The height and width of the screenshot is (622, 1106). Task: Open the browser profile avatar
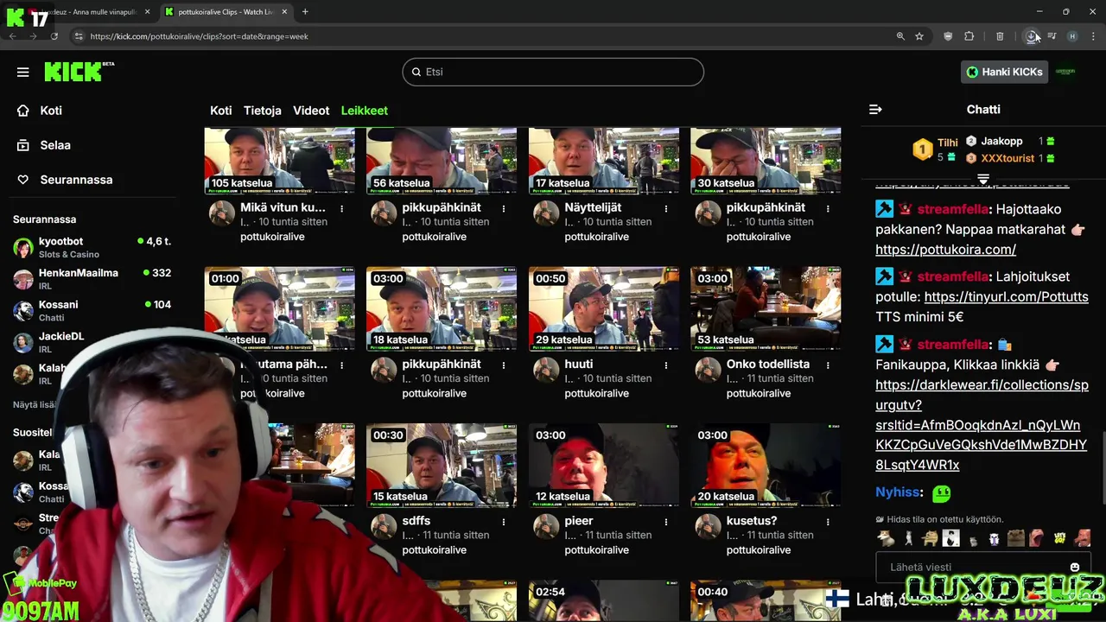pos(1072,36)
